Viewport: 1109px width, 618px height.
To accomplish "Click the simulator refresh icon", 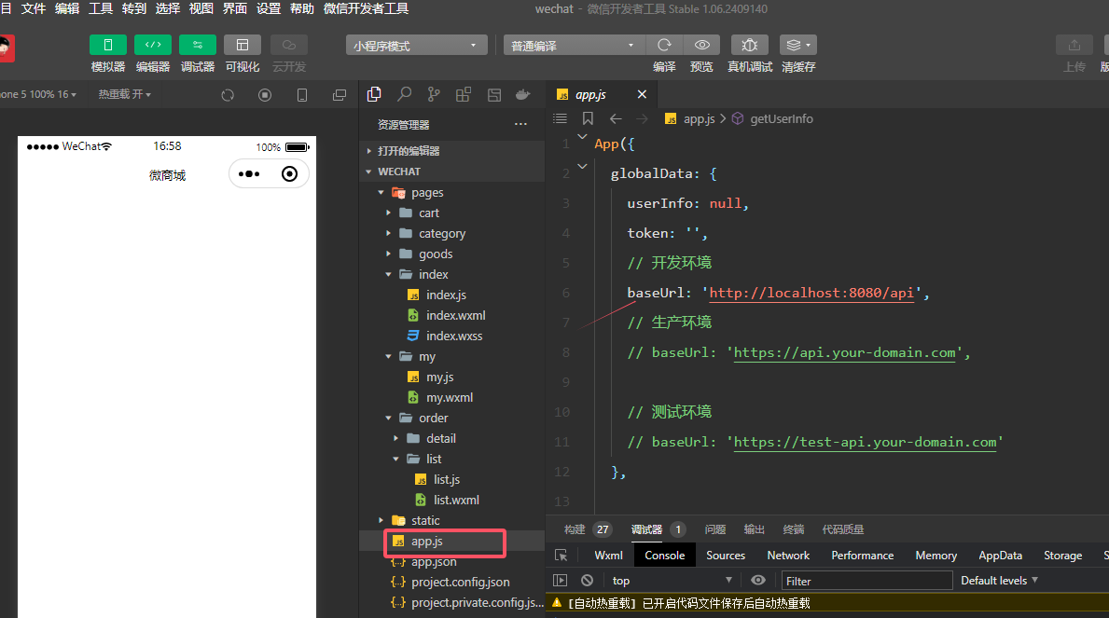I will click(x=228, y=95).
